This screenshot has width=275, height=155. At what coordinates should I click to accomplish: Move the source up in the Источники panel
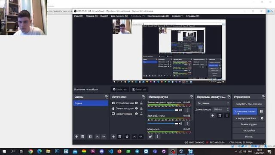click(134, 136)
